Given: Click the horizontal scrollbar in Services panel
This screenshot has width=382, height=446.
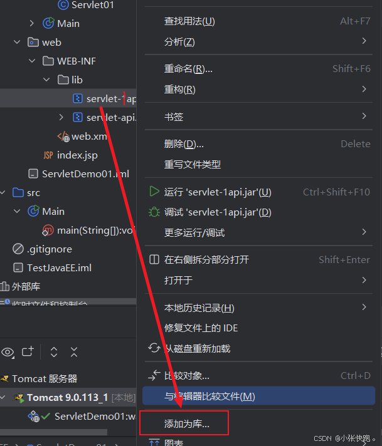Looking at the screenshot, I should tap(53, 432).
